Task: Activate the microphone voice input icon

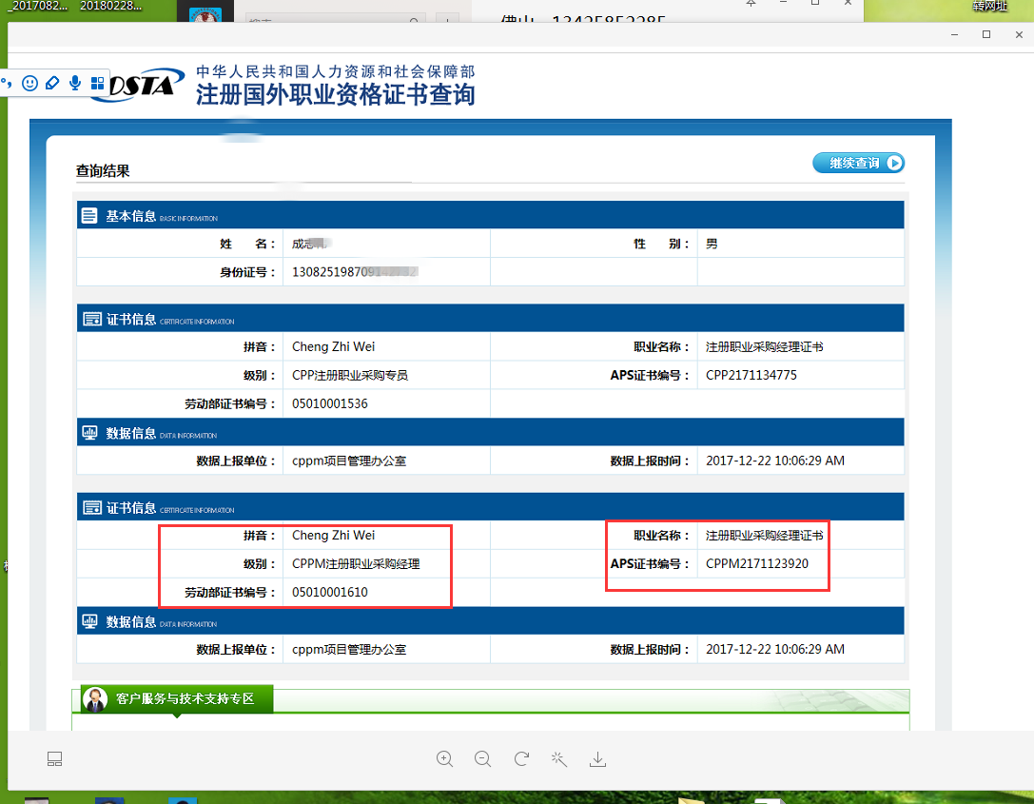Action: (75, 84)
